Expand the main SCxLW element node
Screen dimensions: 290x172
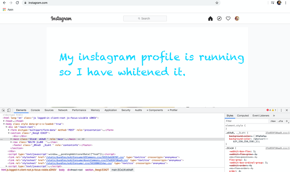(x=11, y=139)
